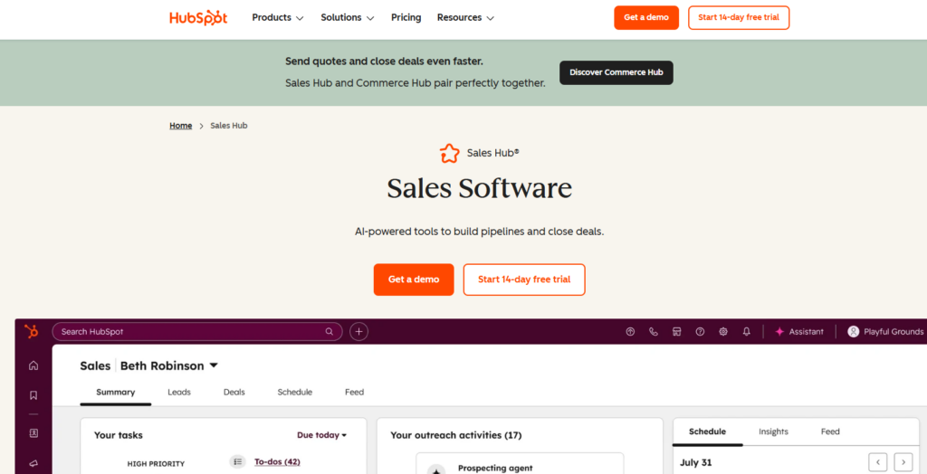Click the Playful Grounds account name
Screen dimensions: 927x474
point(894,332)
